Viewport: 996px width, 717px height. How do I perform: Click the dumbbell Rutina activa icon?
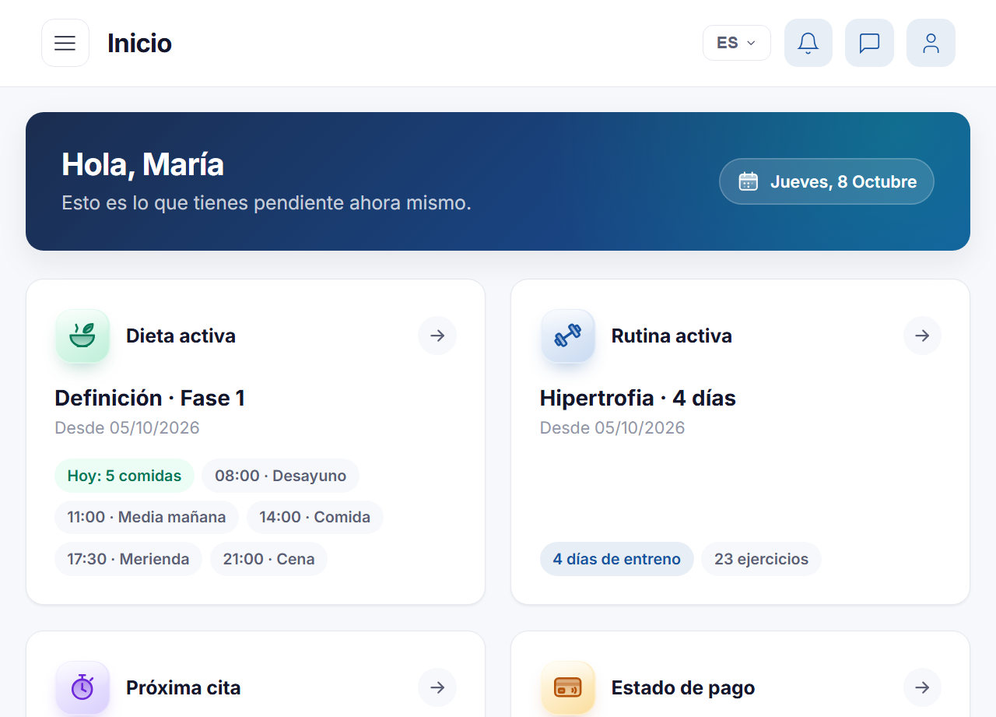(x=568, y=336)
